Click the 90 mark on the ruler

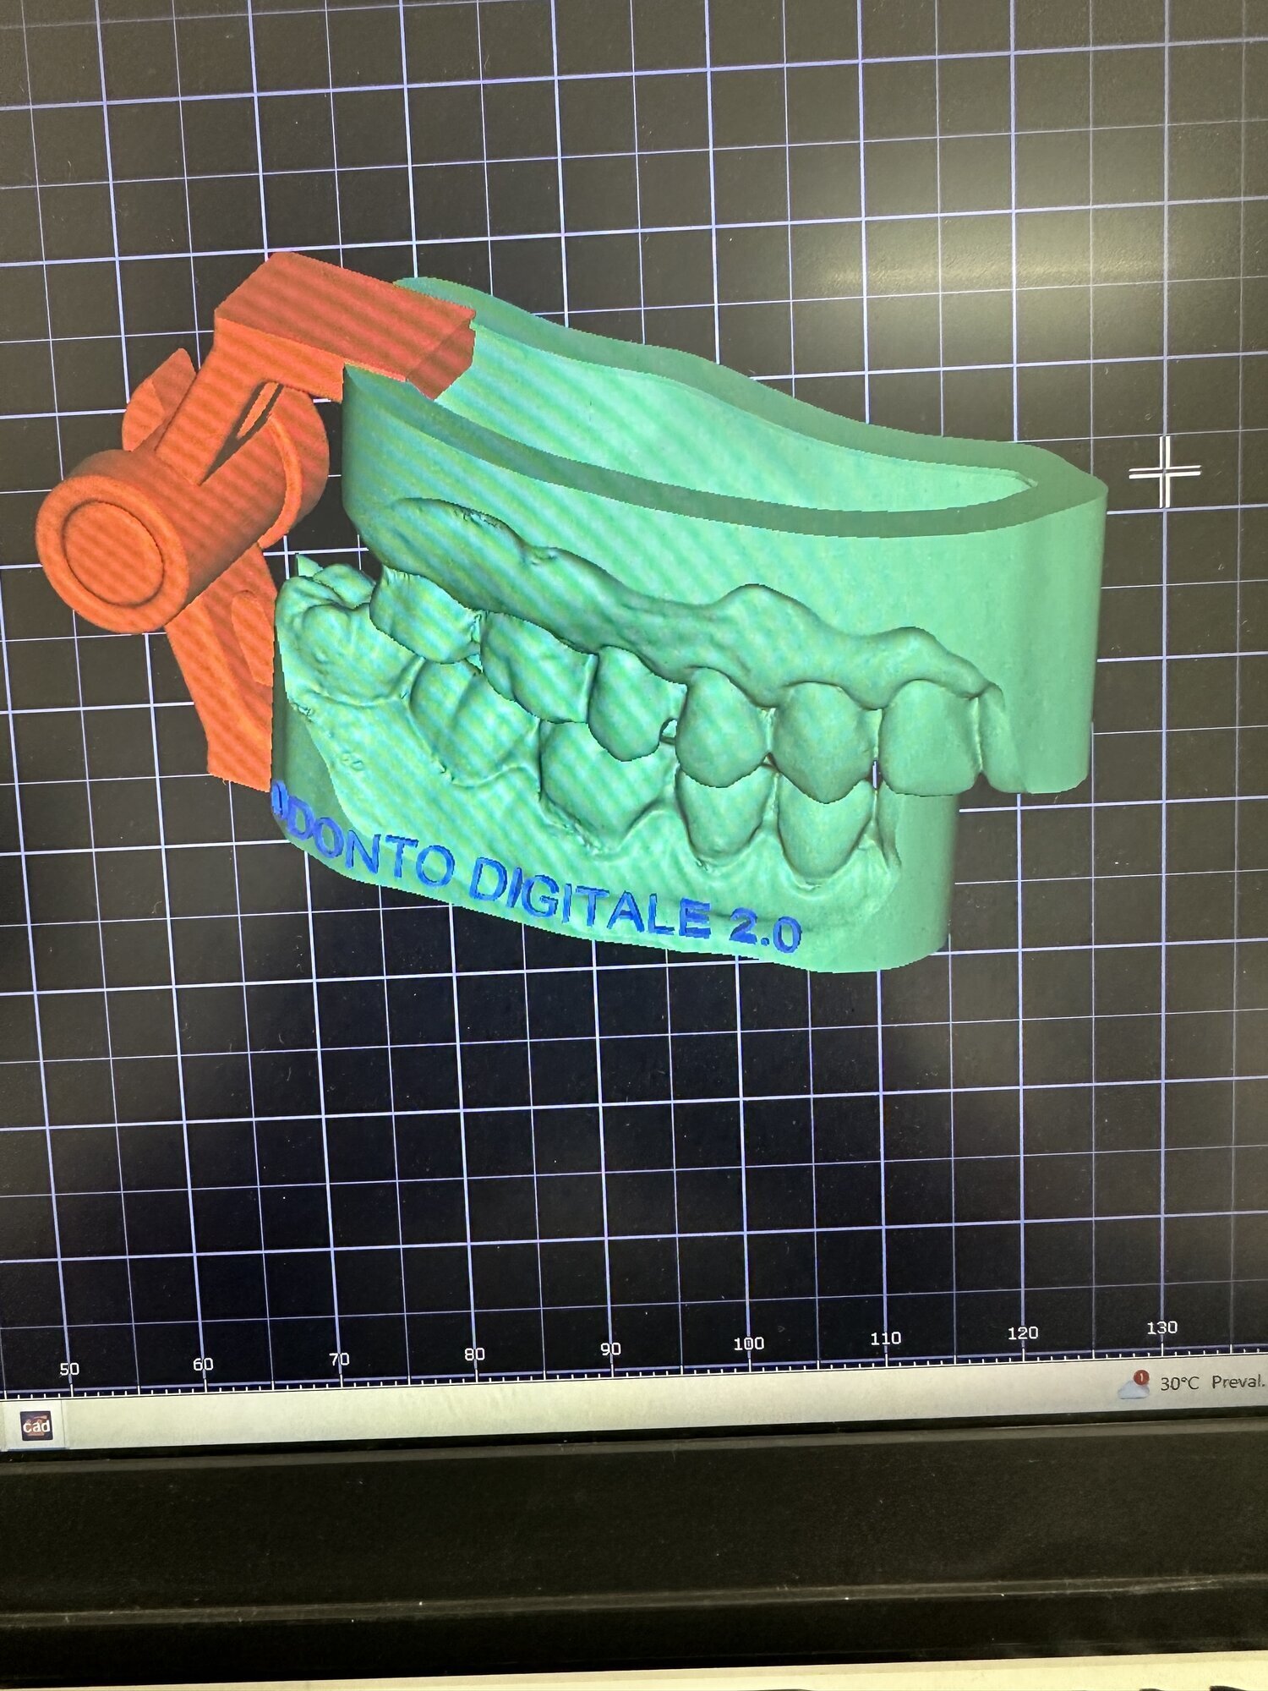(610, 1349)
